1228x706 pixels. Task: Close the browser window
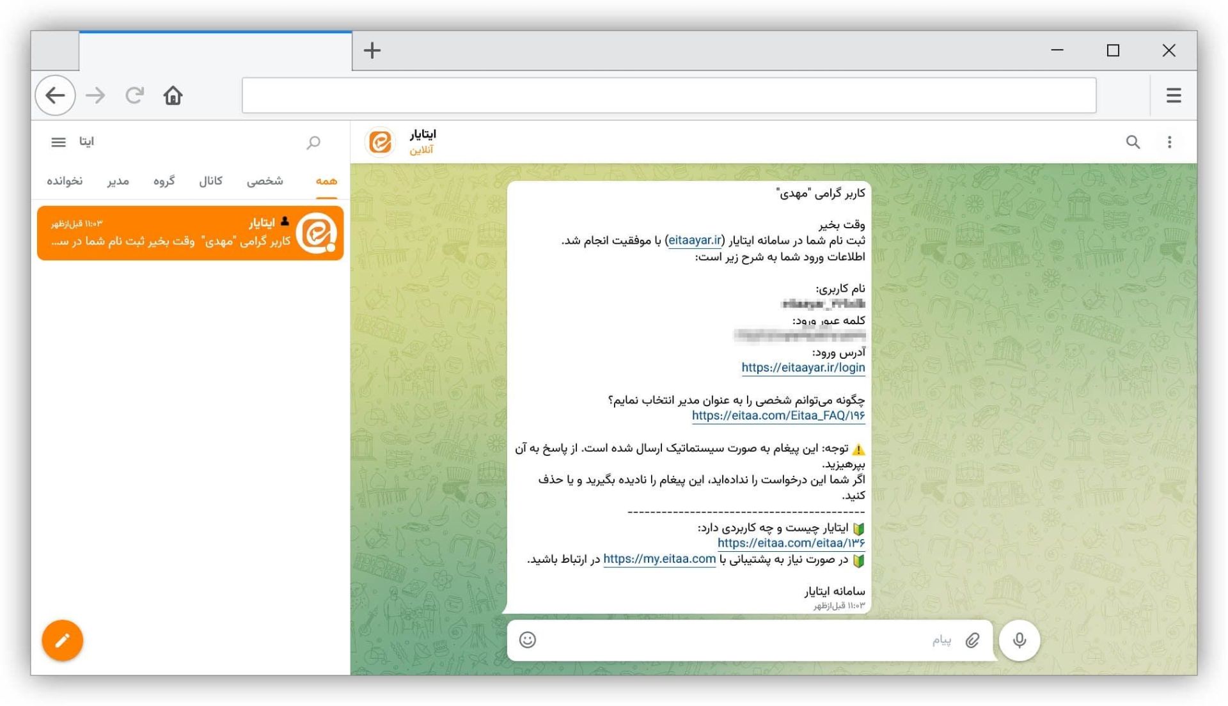(1169, 51)
